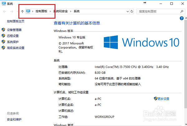The image size is (187, 126).
Task: Focus the 搜索控制面板 search field
Action: (161, 12)
